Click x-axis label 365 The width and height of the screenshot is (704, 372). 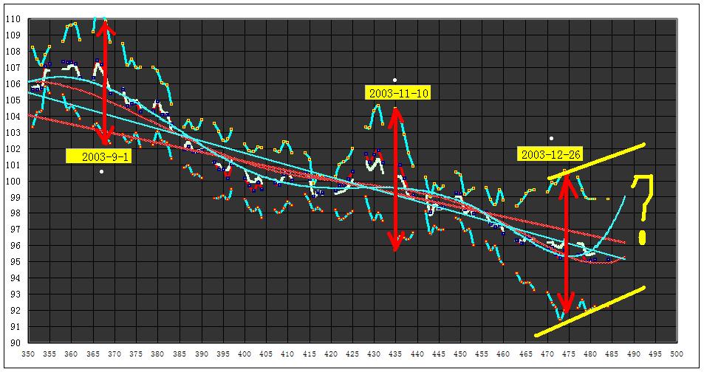click(x=92, y=354)
